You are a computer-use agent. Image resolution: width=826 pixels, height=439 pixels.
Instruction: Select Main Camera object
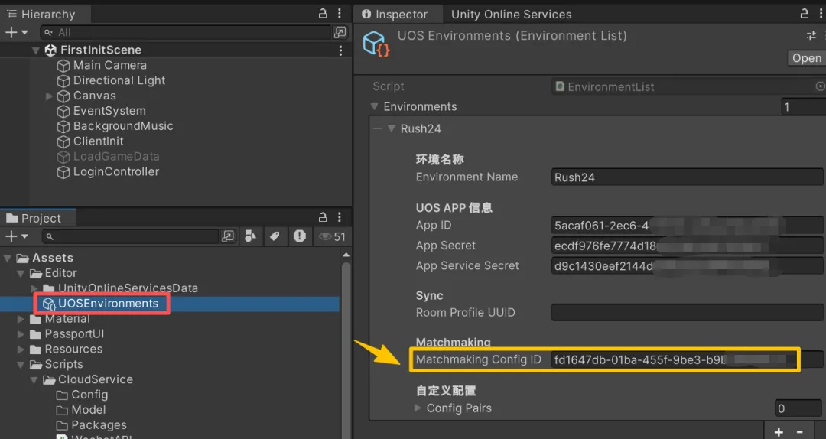109,65
